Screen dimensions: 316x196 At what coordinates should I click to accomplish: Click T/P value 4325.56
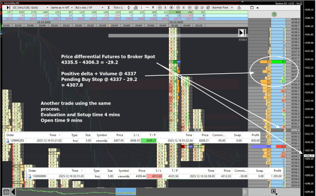pyautogui.click(x=173, y=176)
